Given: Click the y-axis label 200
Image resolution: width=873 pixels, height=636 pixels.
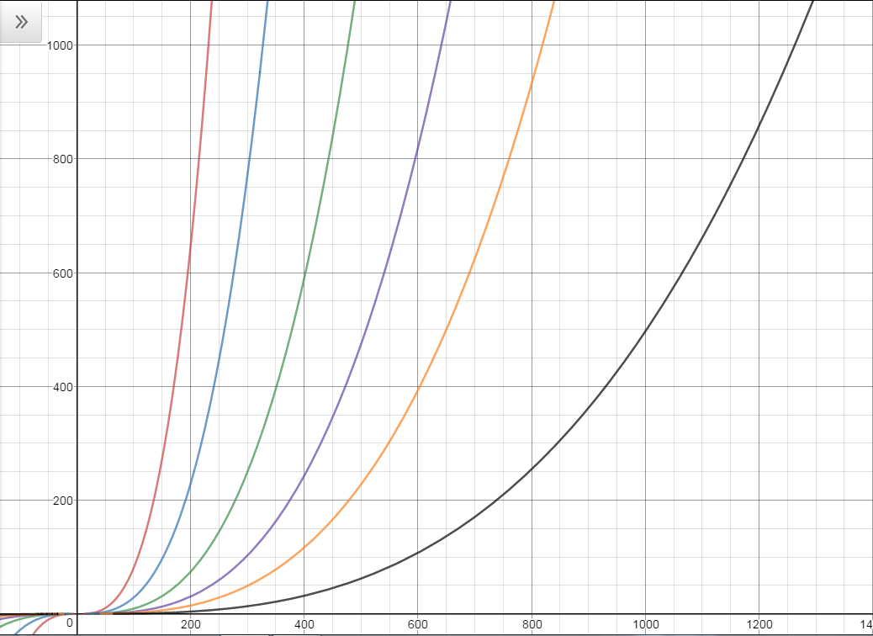Looking at the screenshot, I should (x=61, y=500).
